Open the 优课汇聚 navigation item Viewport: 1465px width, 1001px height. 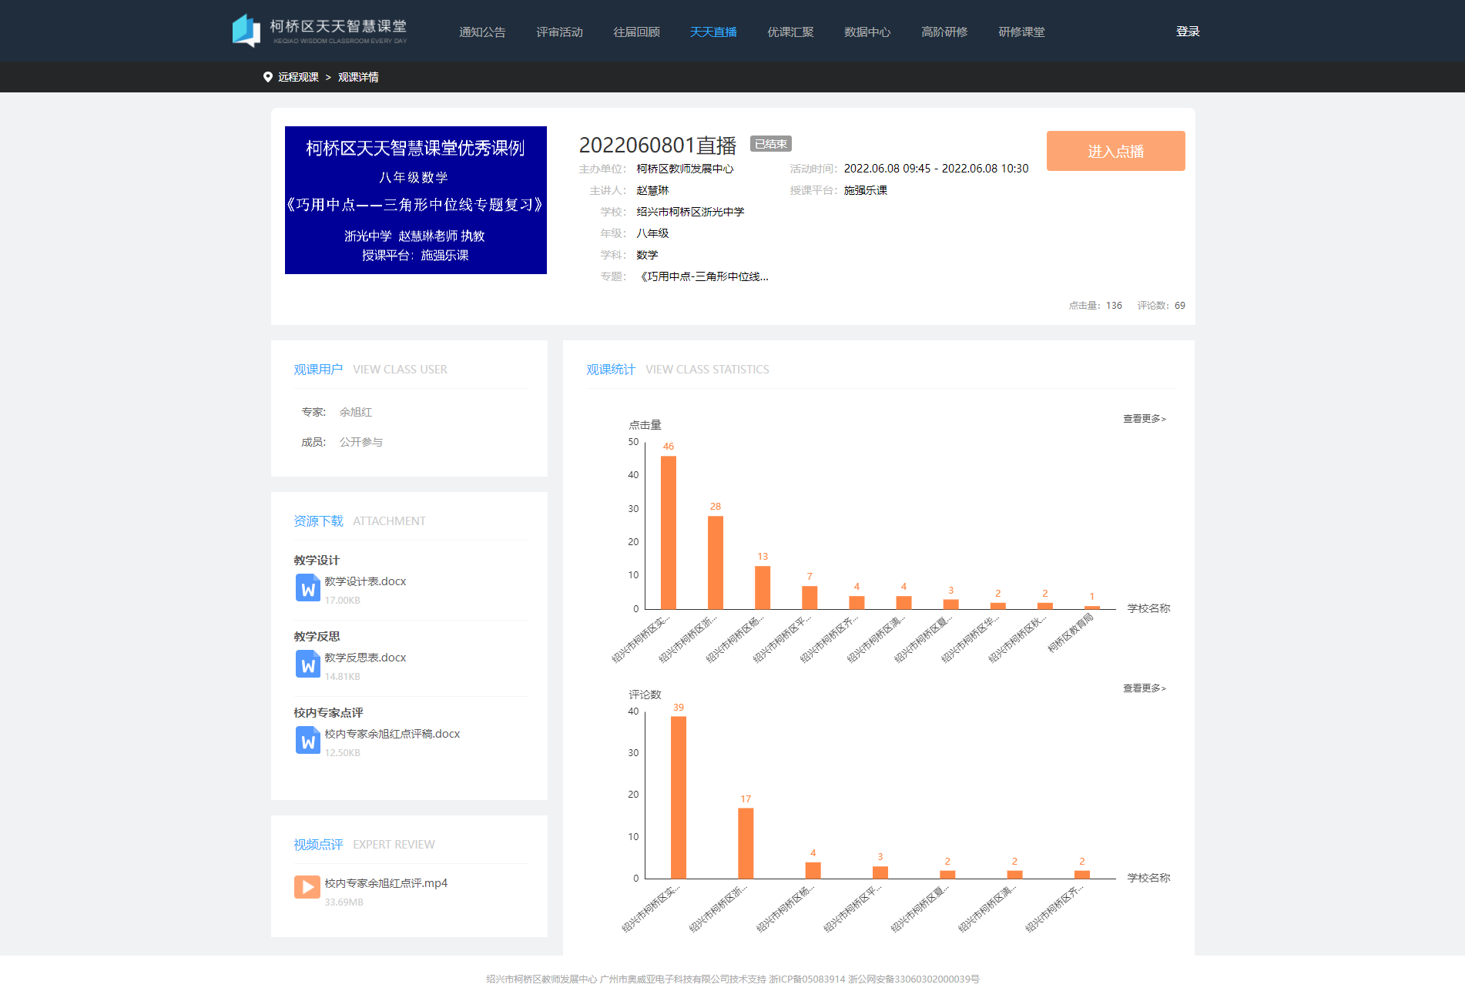[x=790, y=32]
